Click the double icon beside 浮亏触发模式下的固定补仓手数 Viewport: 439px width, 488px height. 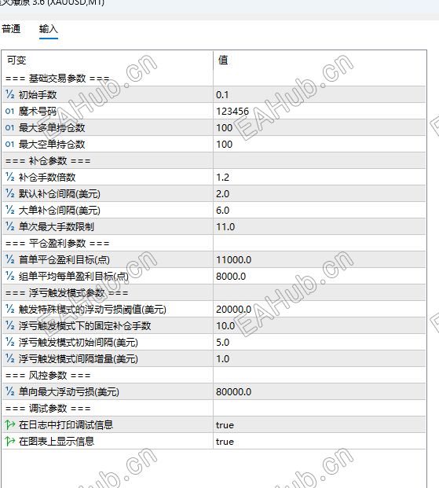[10, 325]
